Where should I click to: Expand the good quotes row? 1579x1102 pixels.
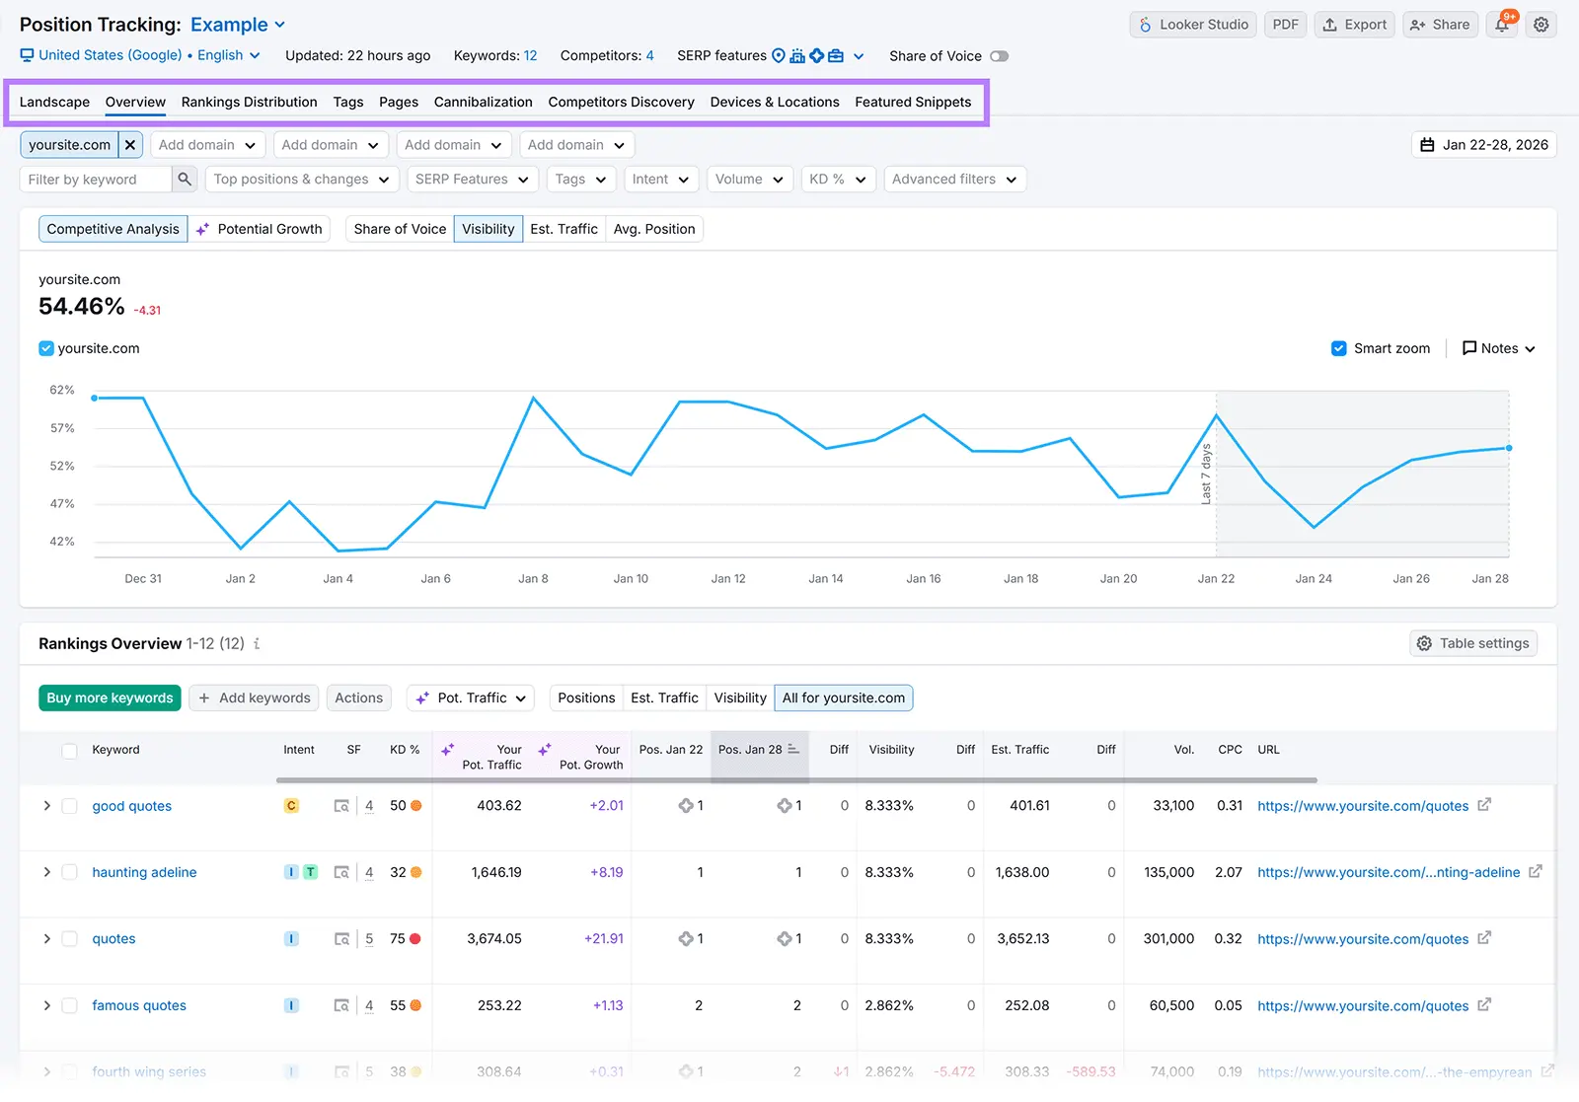(46, 806)
